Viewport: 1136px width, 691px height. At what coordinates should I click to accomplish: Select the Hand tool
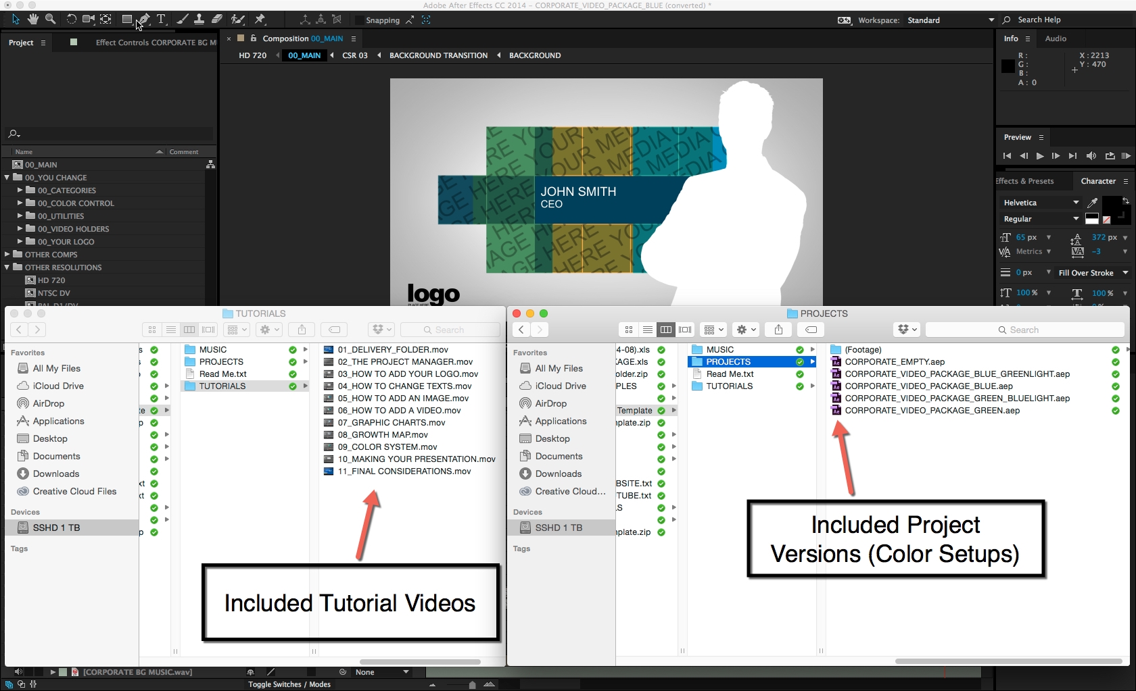(x=32, y=20)
